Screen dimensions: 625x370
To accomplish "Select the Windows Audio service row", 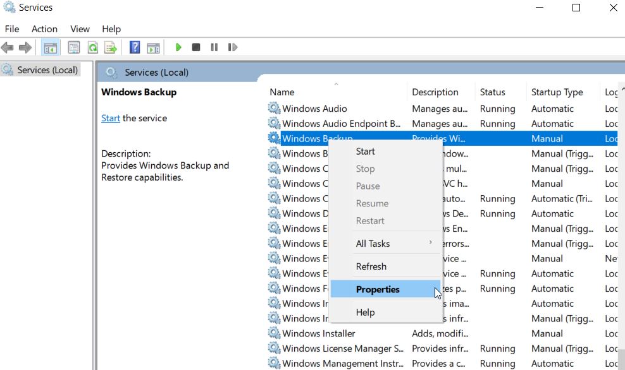I will (442, 109).
